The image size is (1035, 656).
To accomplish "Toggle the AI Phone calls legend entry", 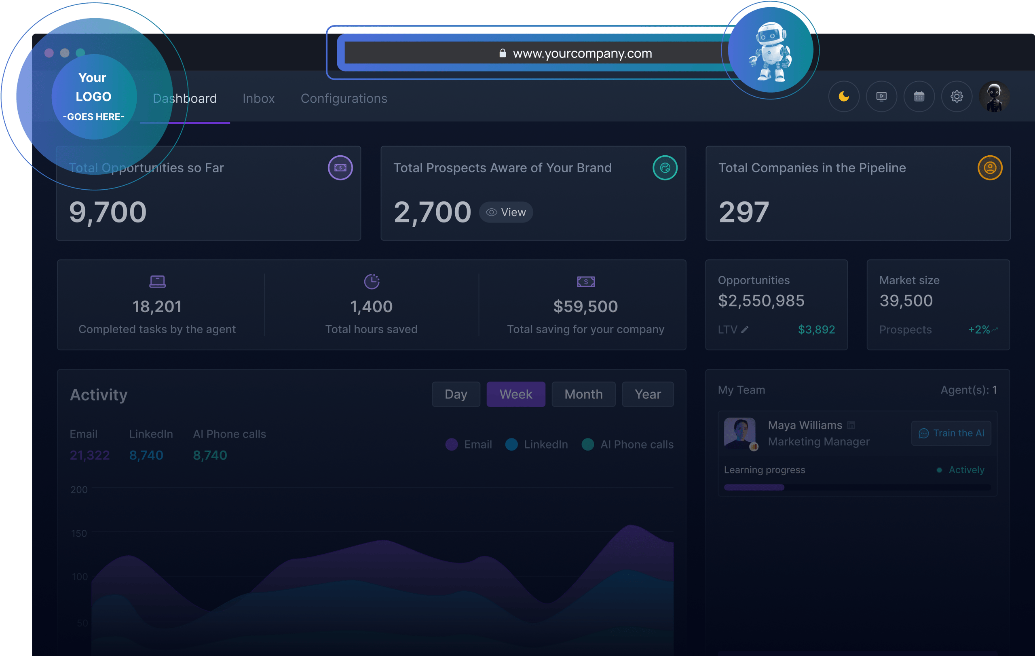I will (627, 444).
